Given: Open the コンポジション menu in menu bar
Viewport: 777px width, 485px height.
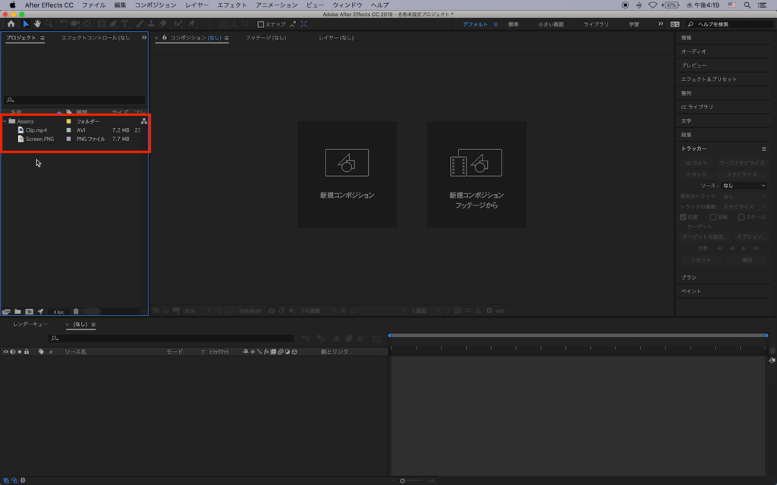Looking at the screenshot, I should (x=155, y=5).
